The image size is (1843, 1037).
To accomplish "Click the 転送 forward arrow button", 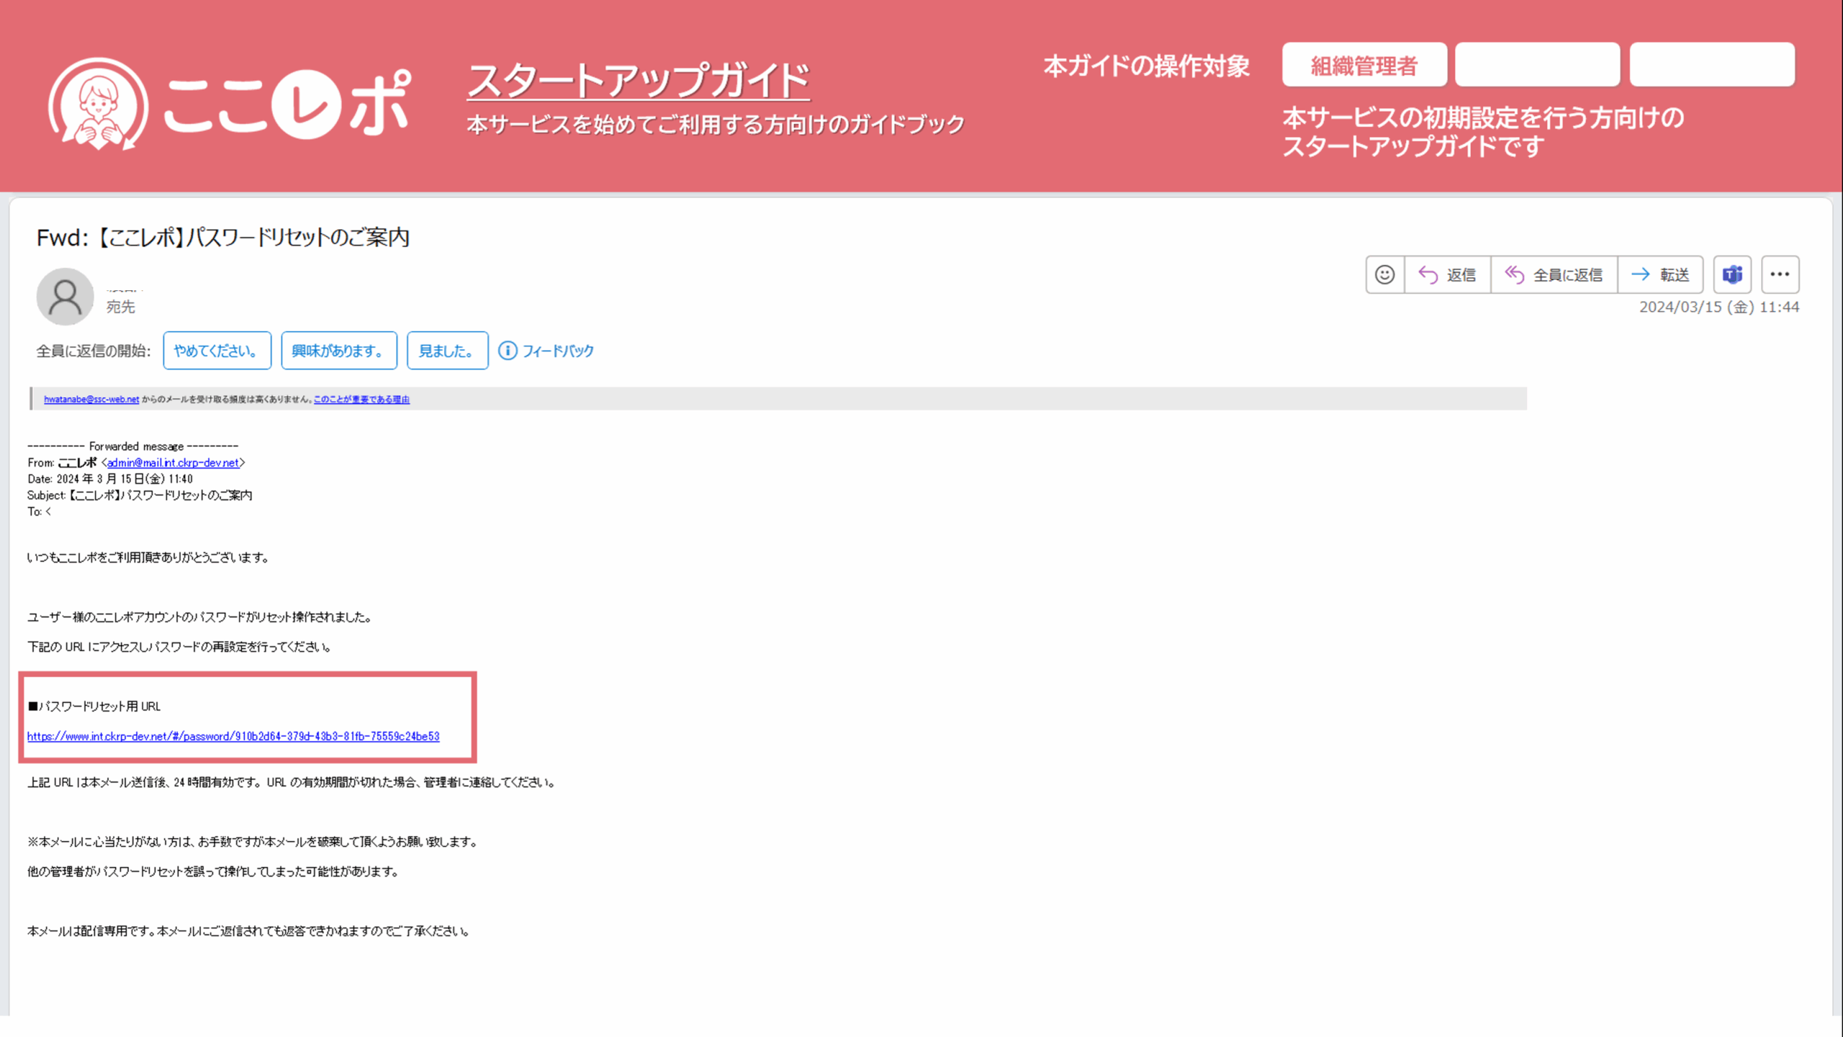I will [x=1660, y=274].
